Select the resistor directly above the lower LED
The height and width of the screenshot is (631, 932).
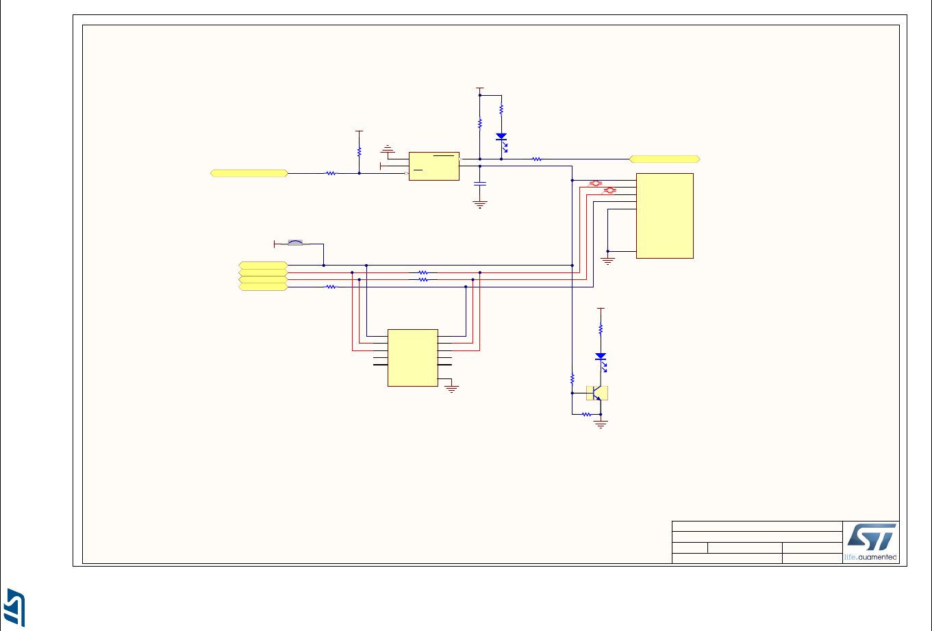[601, 329]
